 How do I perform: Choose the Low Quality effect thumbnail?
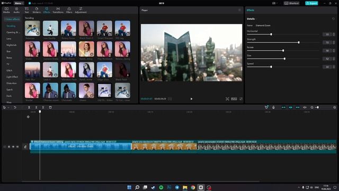coord(50,28)
